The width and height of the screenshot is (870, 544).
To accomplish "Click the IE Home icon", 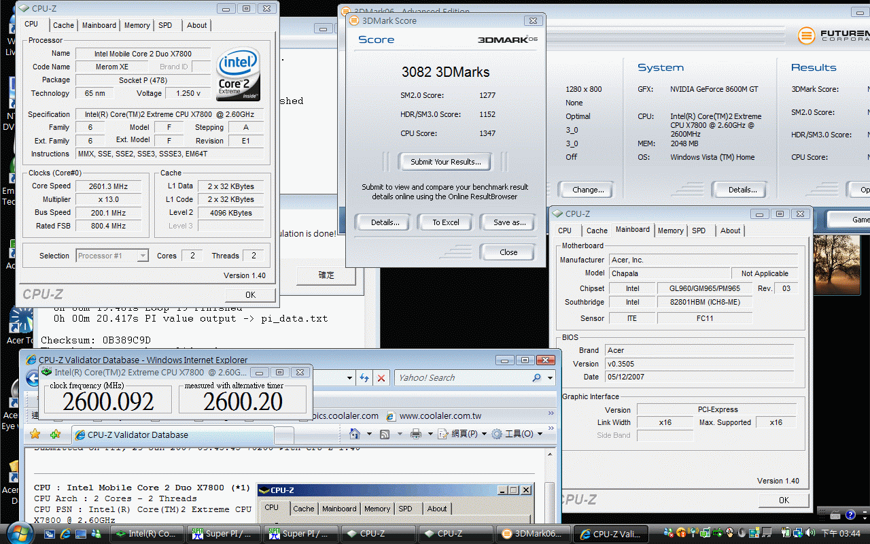I will (355, 434).
